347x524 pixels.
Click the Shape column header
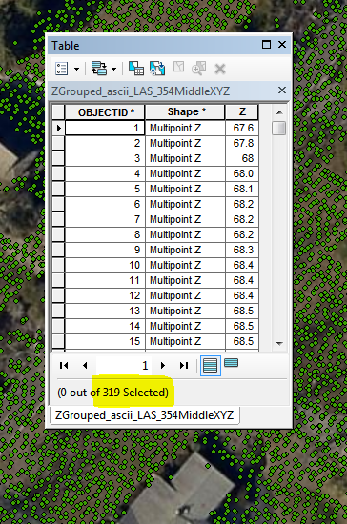185,112
